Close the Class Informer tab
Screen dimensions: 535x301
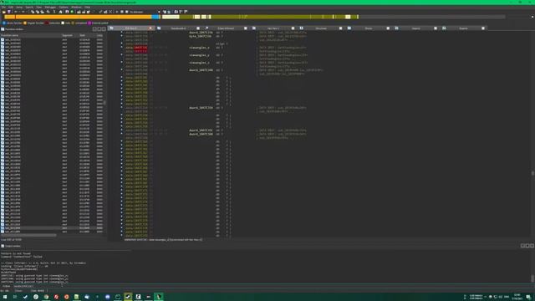point(245,28)
